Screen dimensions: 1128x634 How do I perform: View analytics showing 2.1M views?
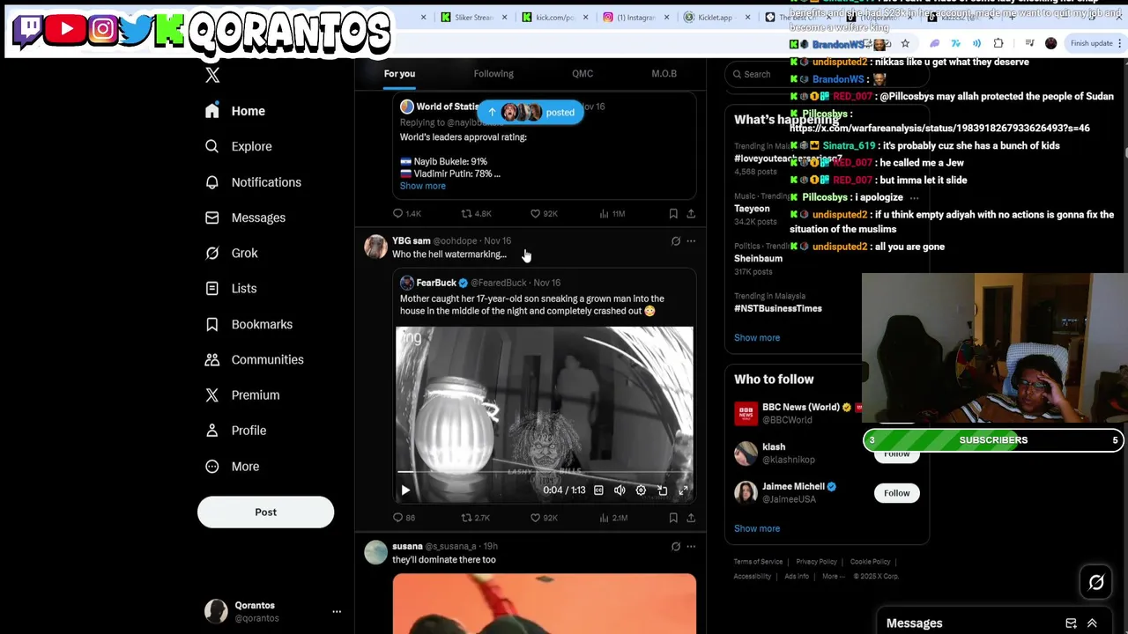click(612, 518)
